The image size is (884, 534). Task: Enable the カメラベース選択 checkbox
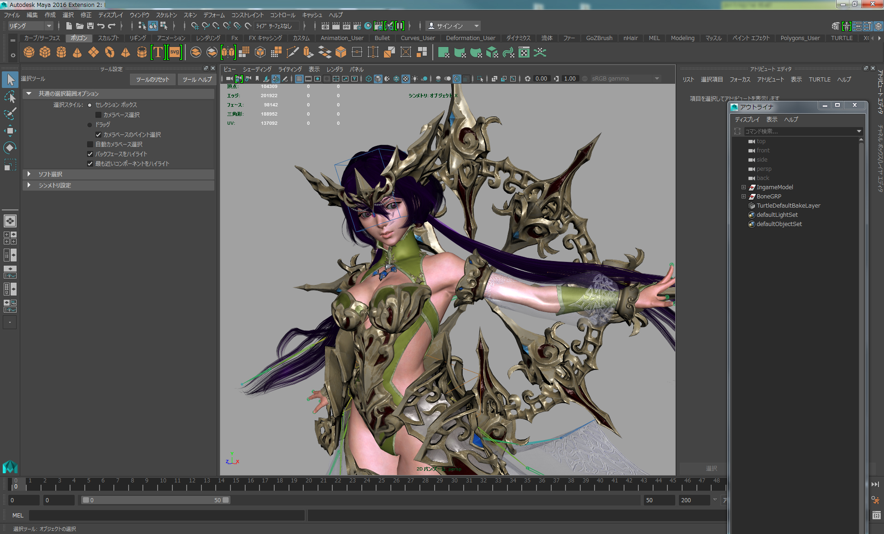click(x=98, y=115)
